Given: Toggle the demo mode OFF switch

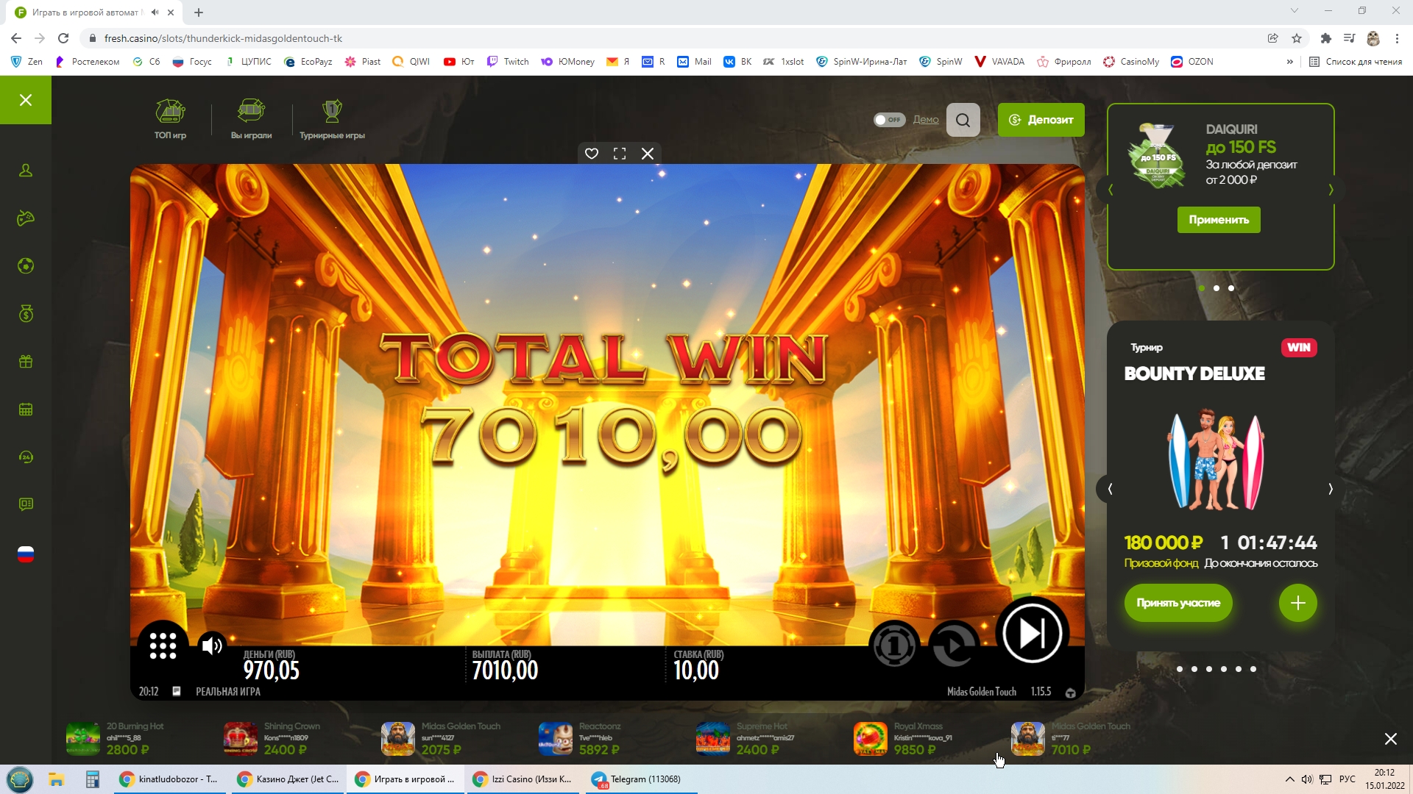Looking at the screenshot, I should pos(889,120).
